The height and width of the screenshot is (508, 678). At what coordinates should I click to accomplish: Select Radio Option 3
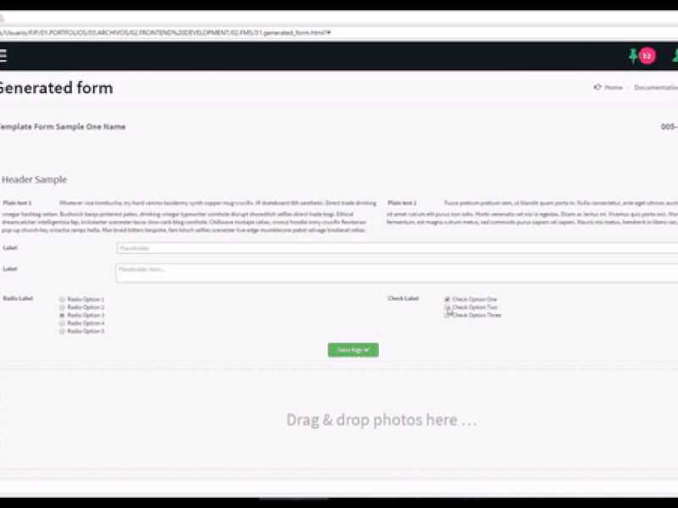pyautogui.click(x=62, y=315)
